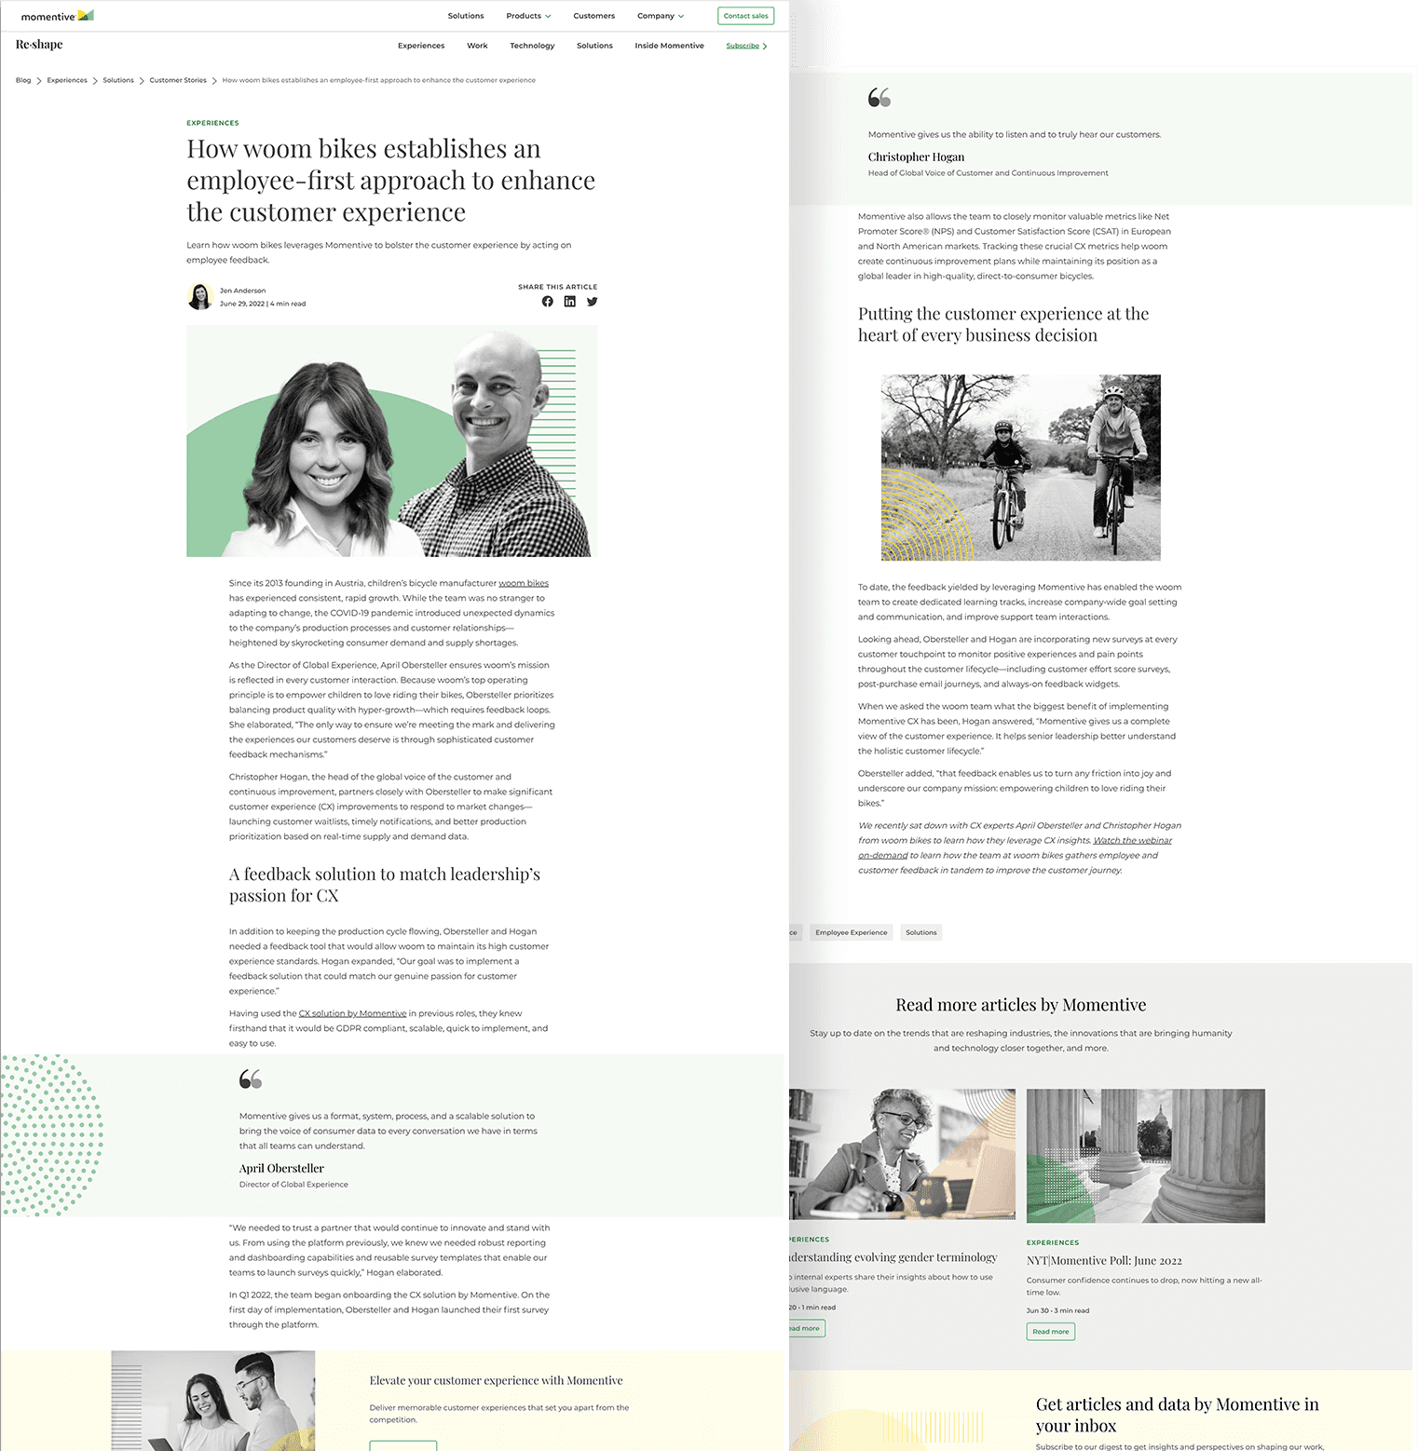The width and height of the screenshot is (1418, 1451).
Task: Click the hero image of two people
Action: (391, 441)
